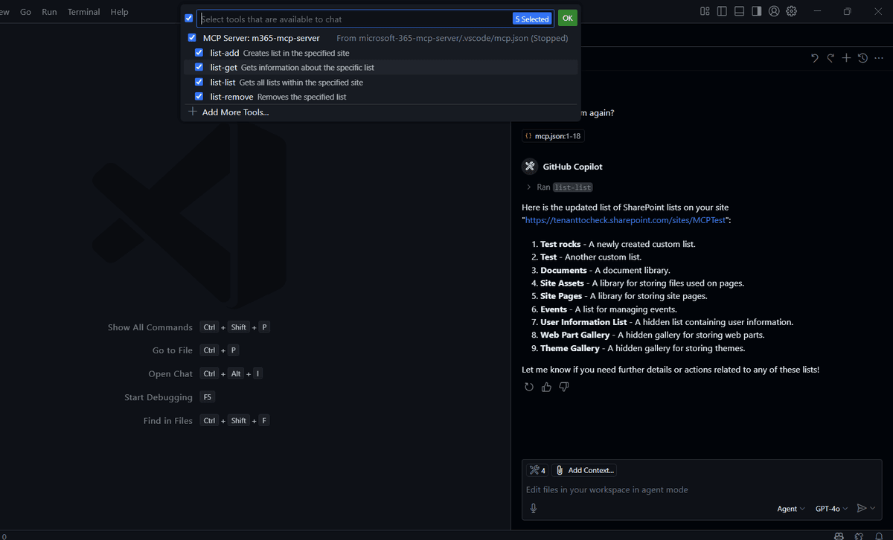Click the 5 Selected badge
Viewport: 893px width, 540px height.
534,19
